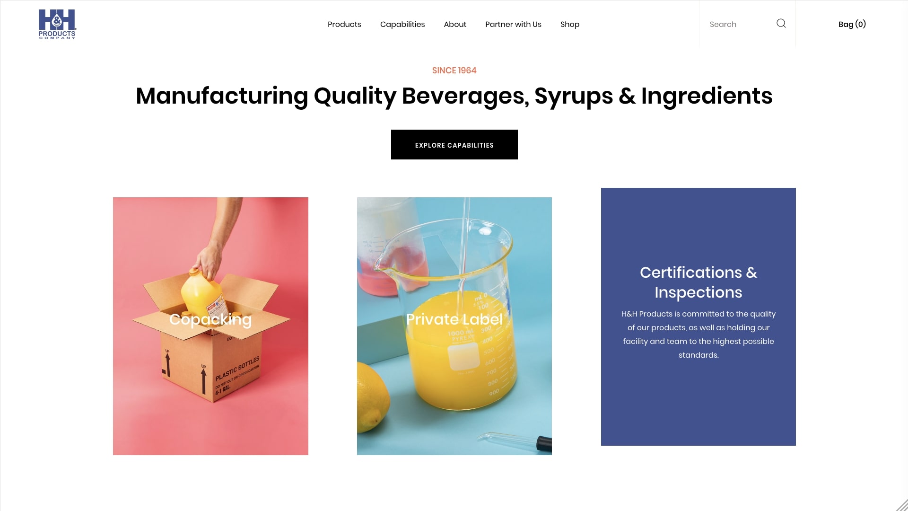Select the About navigation item
The image size is (908, 511).
coord(454,24)
